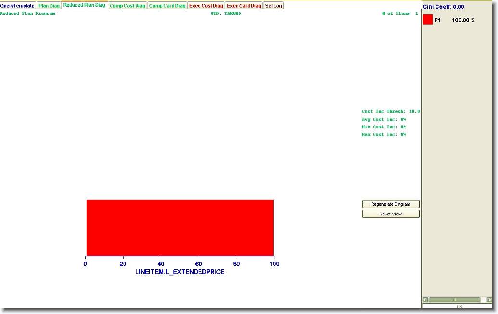Go to the Exec Card Diag tab
Screen dimensions: 498x314
[x=244, y=6]
